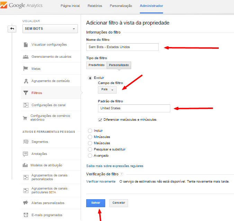Click the E-mails programados clock icon
The height and width of the screenshot is (221, 234).
26,215
